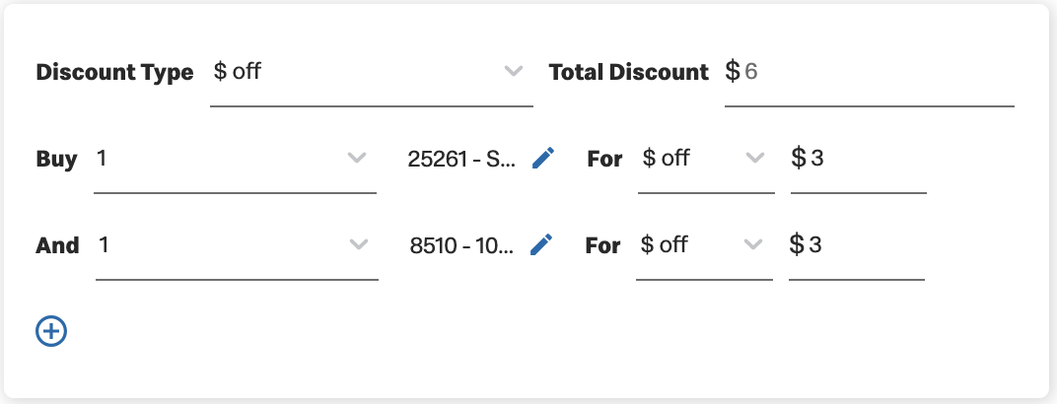Click the '$ off' chevron in the And row
This screenshot has height=404, width=1057.
click(753, 244)
